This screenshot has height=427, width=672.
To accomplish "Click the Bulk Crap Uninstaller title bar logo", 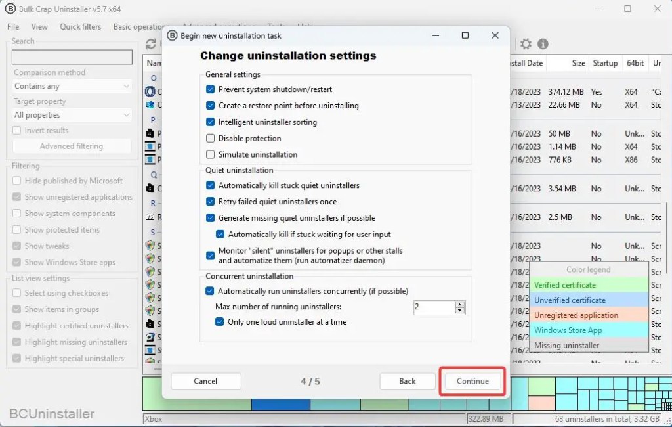I will click(x=10, y=9).
